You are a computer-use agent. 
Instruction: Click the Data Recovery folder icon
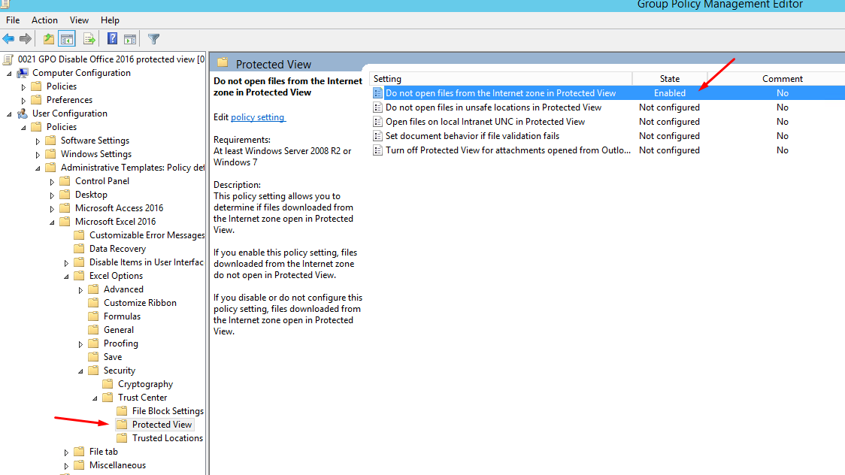[79, 248]
